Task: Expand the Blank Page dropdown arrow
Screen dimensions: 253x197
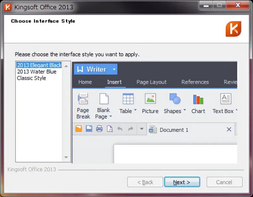Action: [111, 116]
